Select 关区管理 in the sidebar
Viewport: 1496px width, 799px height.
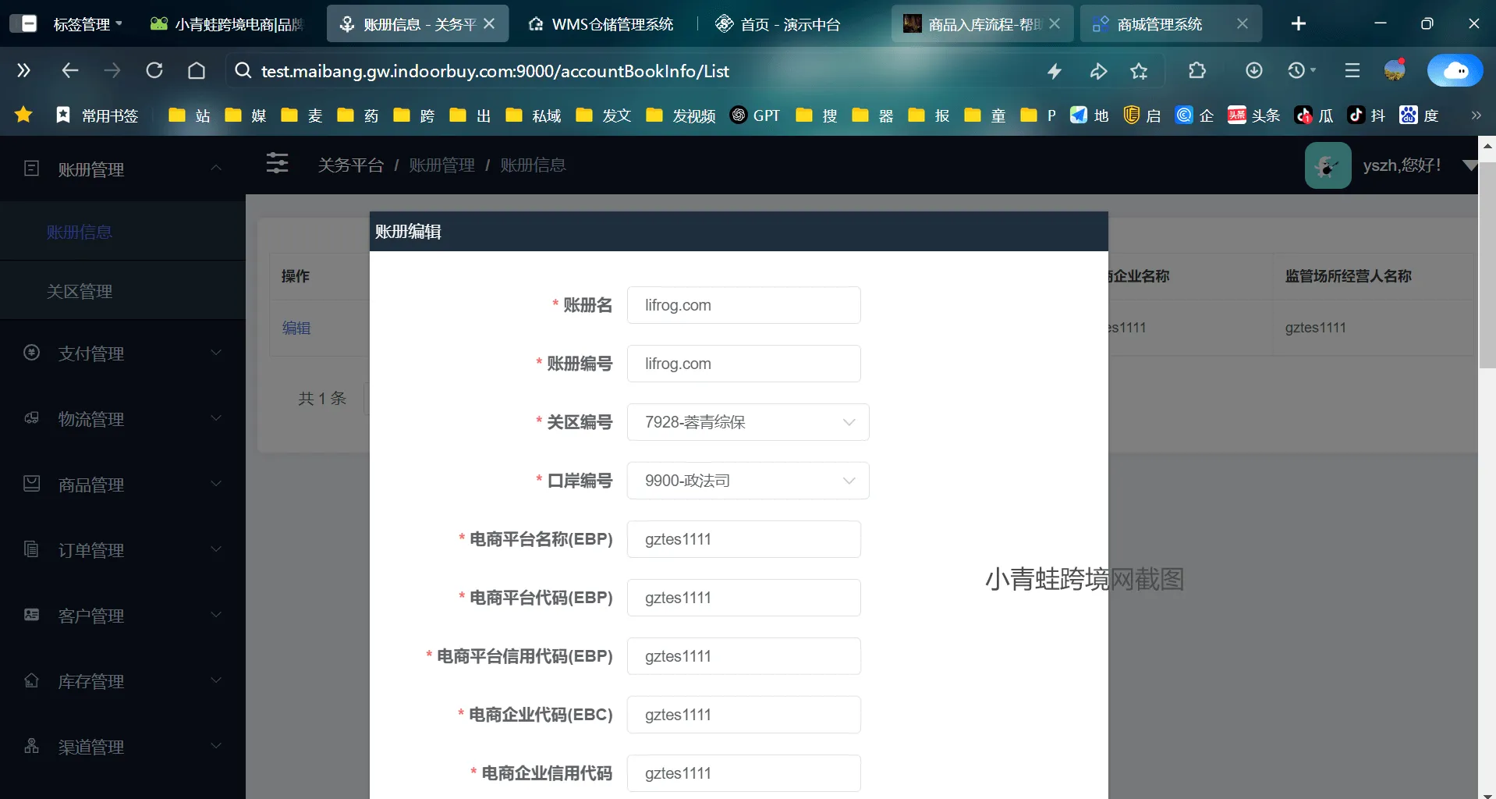click(80, 291)
